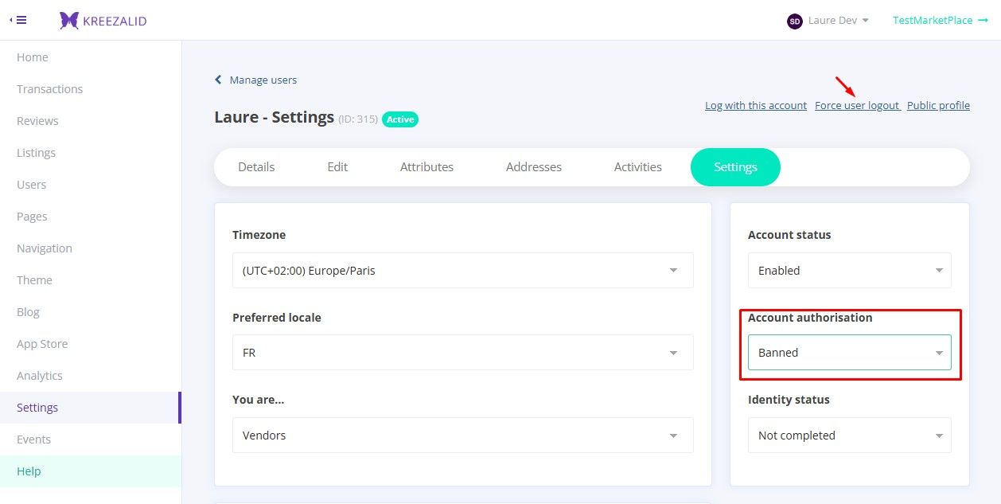This screenshot has width=1001, height=504.
Task: Open the TestMarketPlace link
Action: tap(940, 21)
